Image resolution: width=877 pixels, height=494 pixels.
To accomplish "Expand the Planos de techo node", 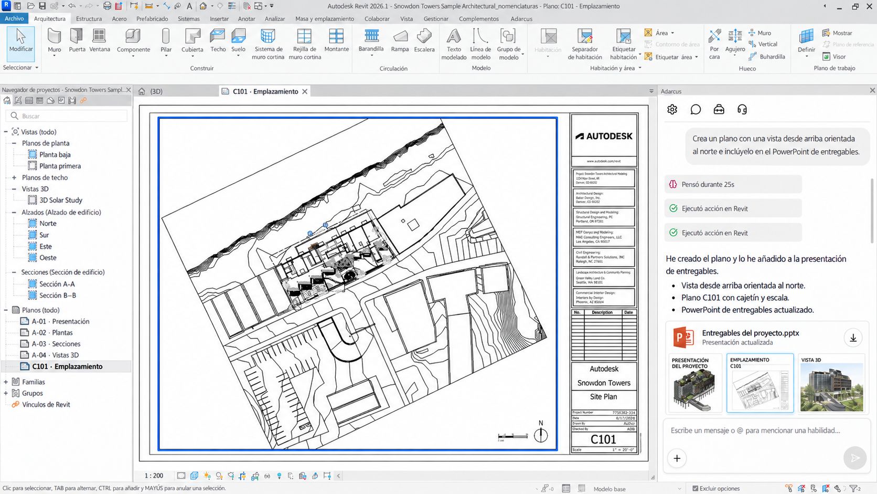I will click(14, 177).
